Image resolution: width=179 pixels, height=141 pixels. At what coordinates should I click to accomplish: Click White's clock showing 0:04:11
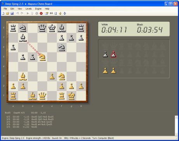(114, 30)
